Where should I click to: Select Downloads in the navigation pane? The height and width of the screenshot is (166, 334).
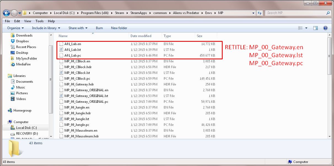click(24, 35)
